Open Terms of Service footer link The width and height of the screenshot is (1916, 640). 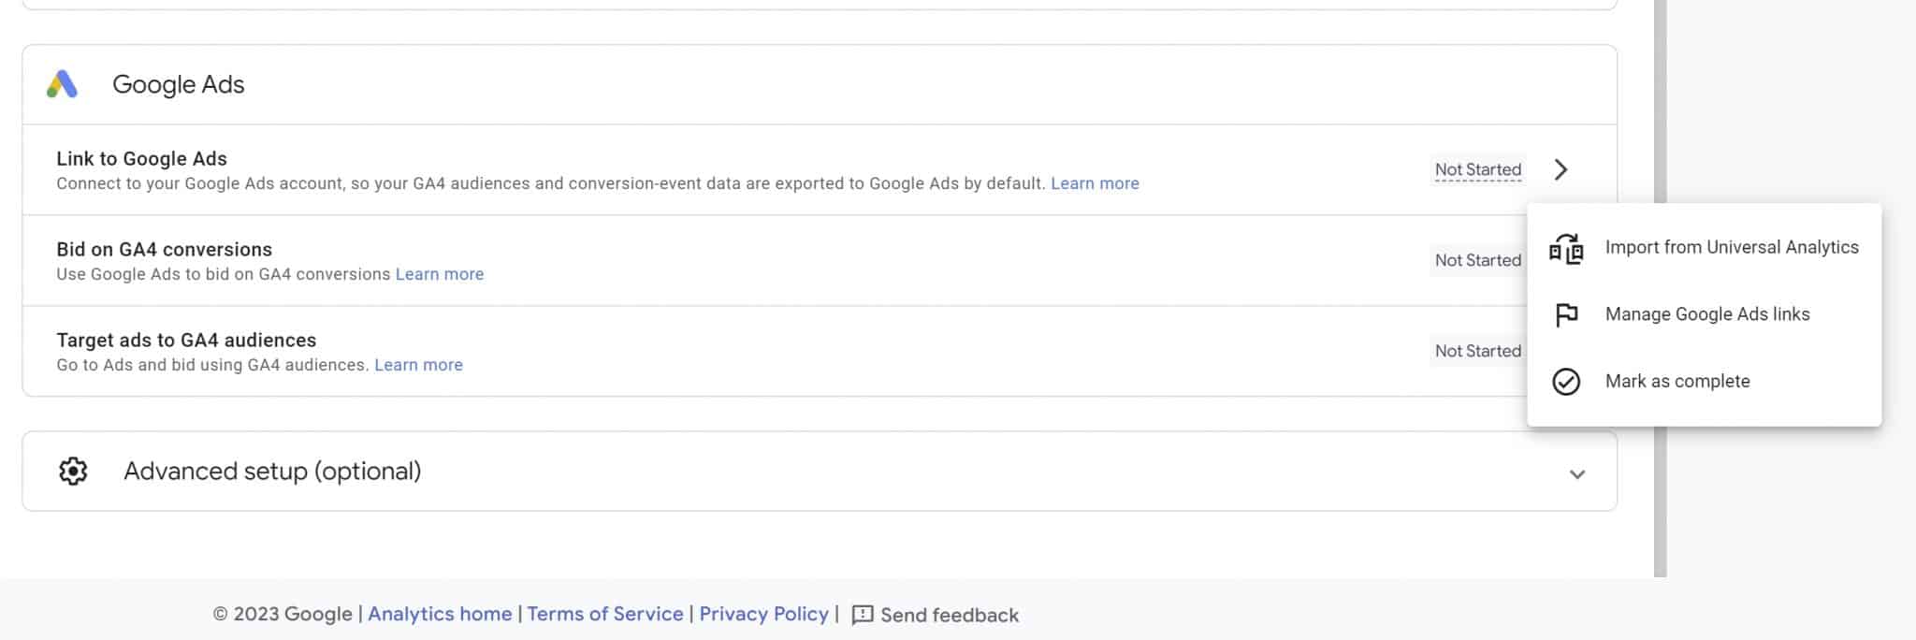pyautogui.click(x=605, y=614)
